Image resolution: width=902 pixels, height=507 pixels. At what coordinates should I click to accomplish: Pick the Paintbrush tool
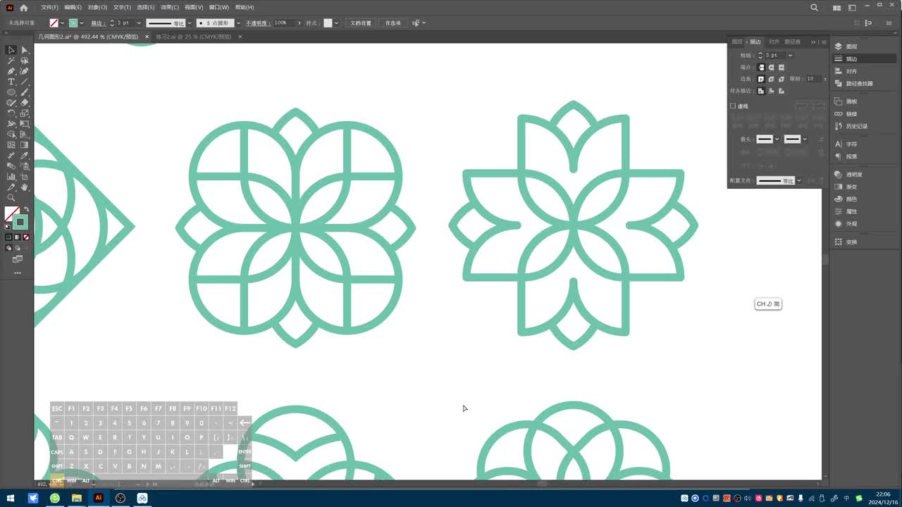[x=25, y=92]
